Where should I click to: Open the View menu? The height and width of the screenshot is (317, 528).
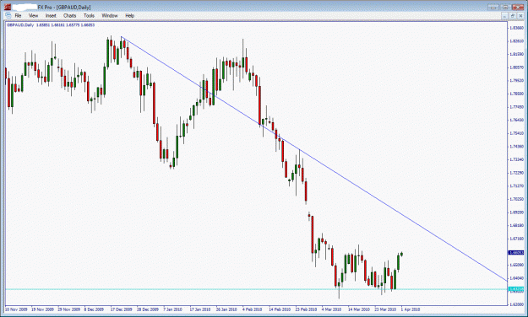coord(33,15)
